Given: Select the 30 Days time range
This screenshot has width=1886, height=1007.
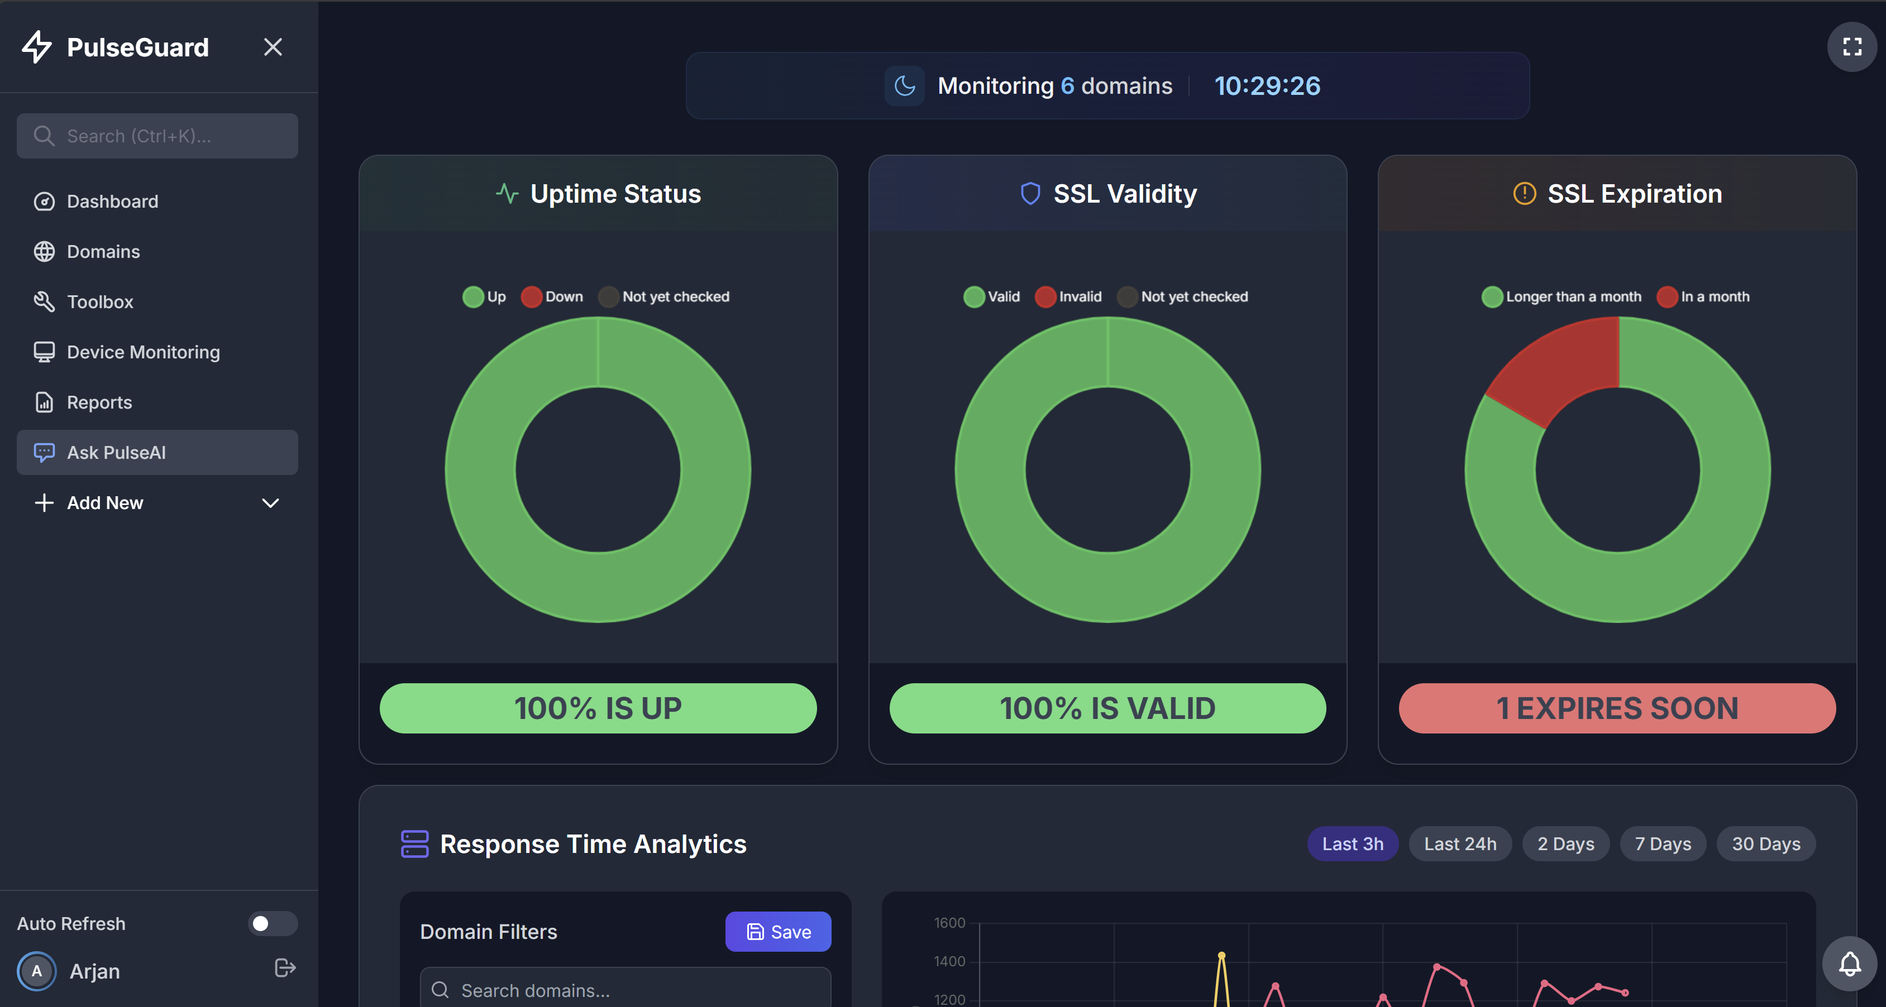Looking at the screenshot, I should [x=1765, y=844].
